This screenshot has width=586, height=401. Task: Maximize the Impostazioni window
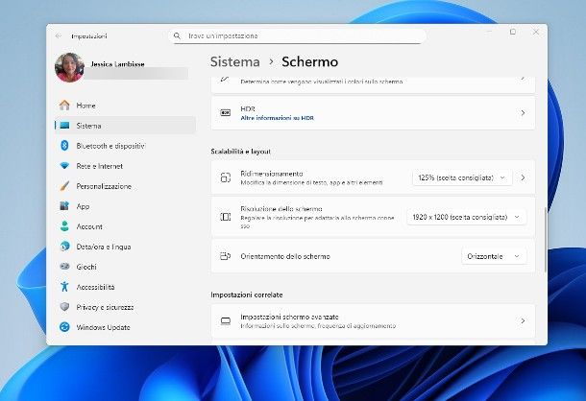tap(513, 32)
